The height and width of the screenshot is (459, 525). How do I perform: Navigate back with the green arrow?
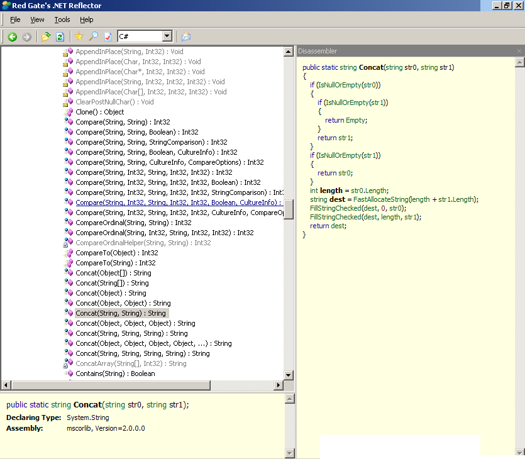[13, 37]
